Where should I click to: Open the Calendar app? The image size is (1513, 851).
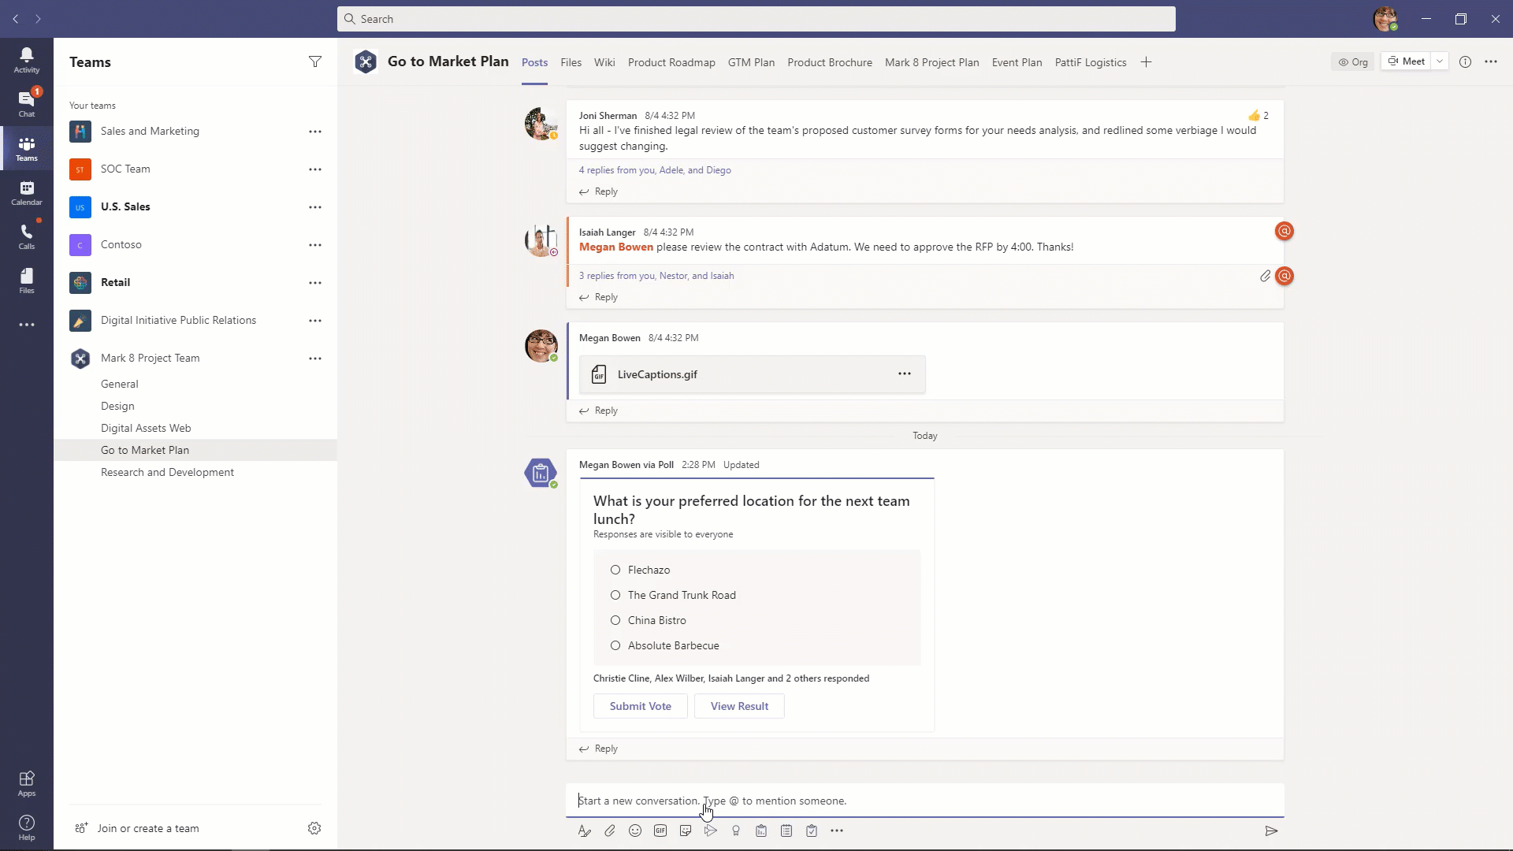[x=27, y=192]
